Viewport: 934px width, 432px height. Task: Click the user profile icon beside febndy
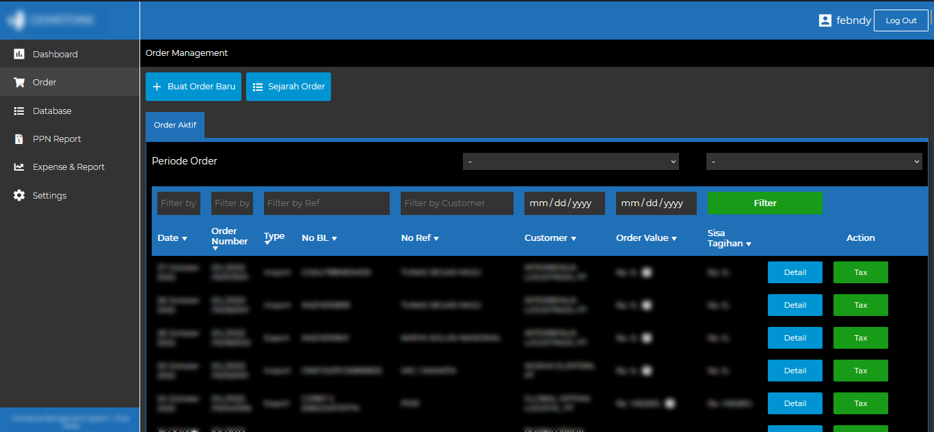coord(825,20)
